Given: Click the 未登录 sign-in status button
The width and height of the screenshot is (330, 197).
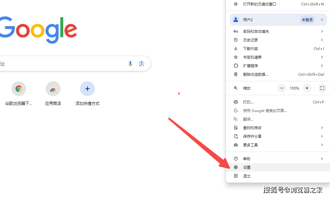Looking at the screenshot, I should pos(307,20).
